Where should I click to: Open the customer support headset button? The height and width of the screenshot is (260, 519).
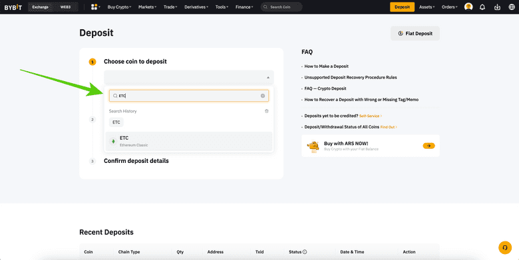coord(505,247)
